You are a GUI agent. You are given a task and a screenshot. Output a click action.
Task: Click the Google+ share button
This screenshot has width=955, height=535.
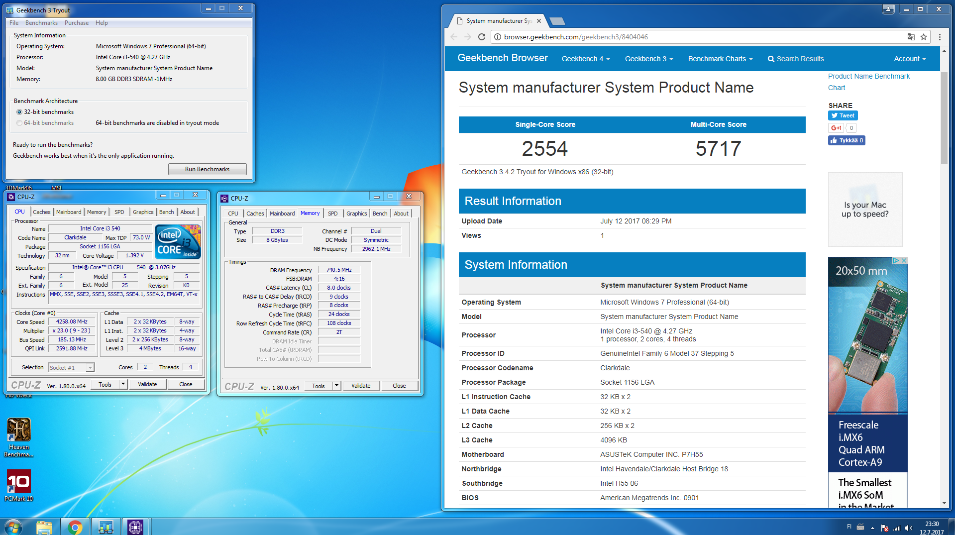(836, 128)
